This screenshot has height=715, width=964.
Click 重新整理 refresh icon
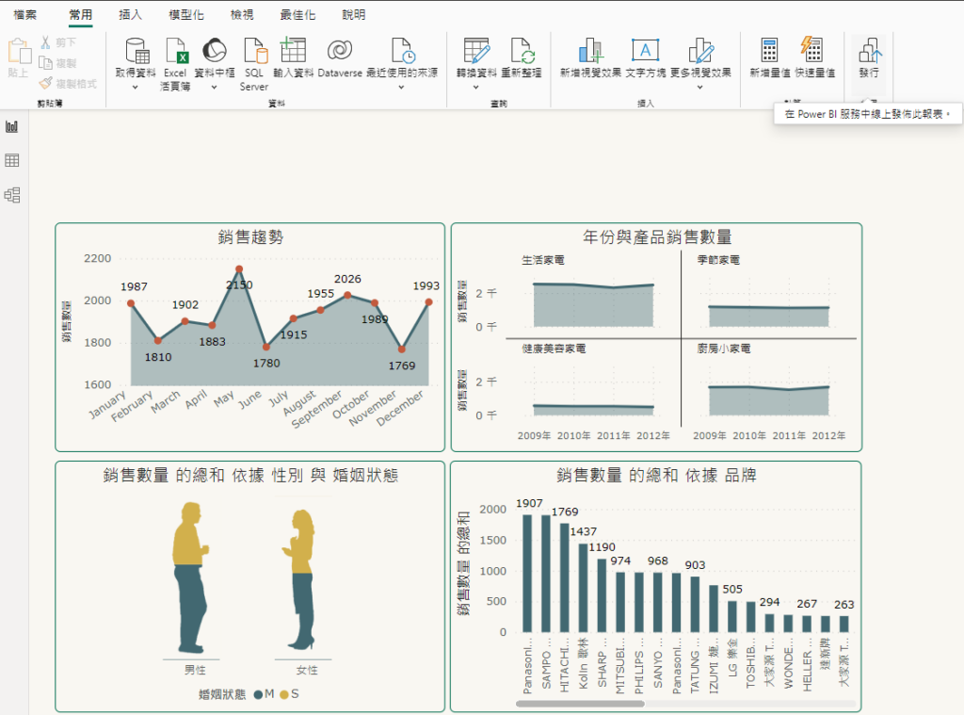click(x=521, y=52)
